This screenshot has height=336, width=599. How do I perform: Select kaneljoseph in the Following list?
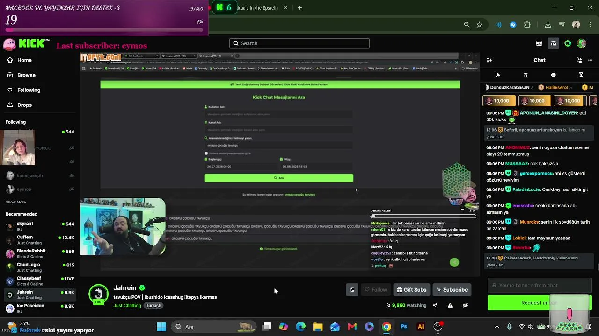click(x=39, y=175)
